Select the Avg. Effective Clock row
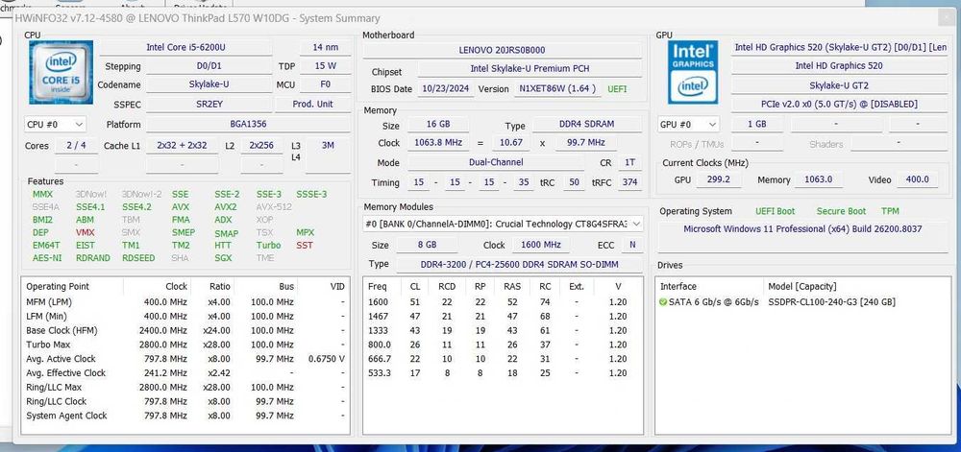This screenshot has height=452, width=961. (x=185, y=373)
